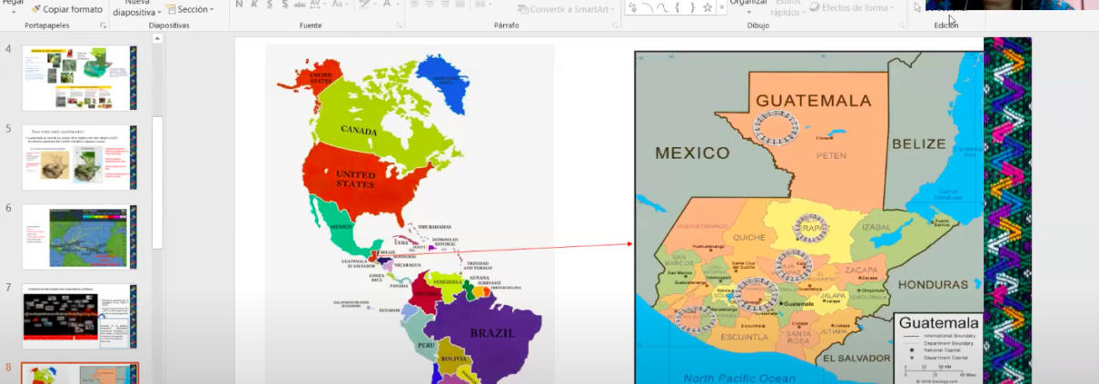Select the arc shape in gallery
Image resolution: width=1099 pixels, height=384 pixels.
click(x=646, y=7)
